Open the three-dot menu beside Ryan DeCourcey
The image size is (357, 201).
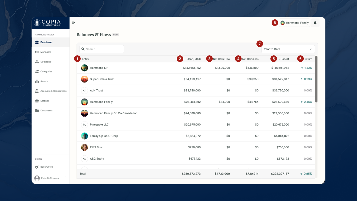point(66,178)
